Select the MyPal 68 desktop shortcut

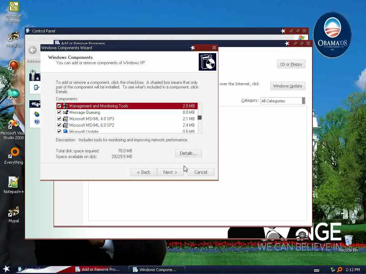pos(14,39)
